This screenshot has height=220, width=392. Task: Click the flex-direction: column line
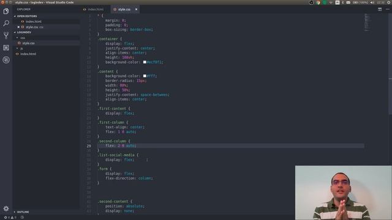point(129,178)
